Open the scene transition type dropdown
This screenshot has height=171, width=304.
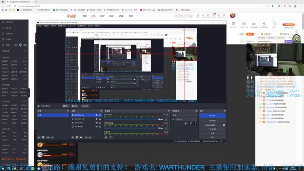[x=184, y=115]
